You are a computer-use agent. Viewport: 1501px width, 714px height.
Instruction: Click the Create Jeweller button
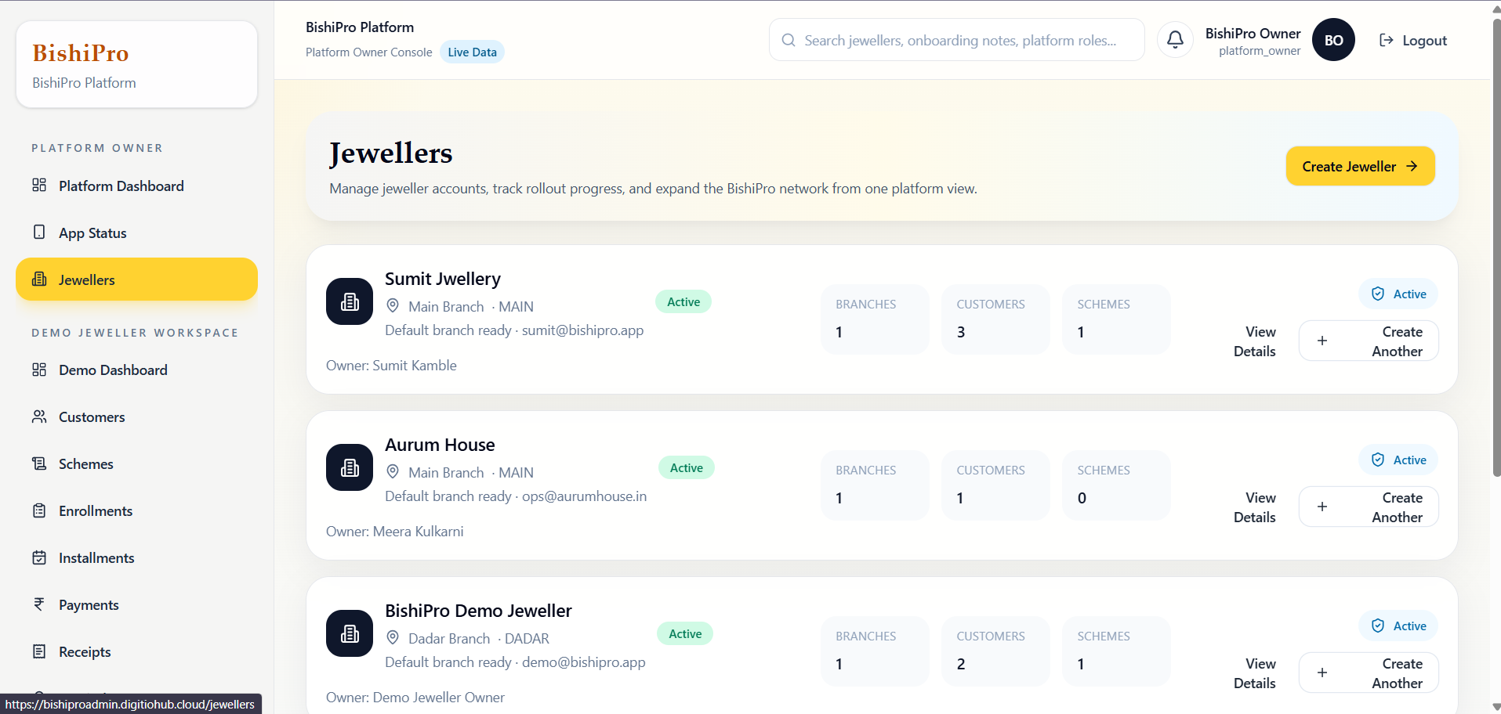click(1360, 166)
